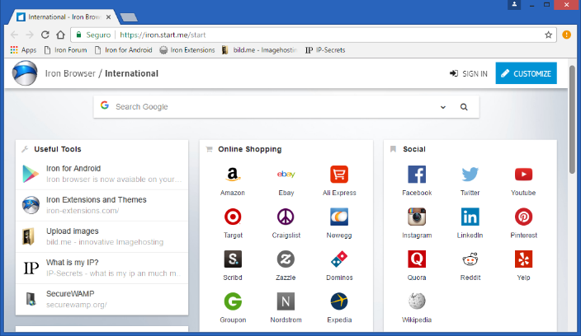Open the Dominos icon
581x336 pixels.
pos(339,259)
